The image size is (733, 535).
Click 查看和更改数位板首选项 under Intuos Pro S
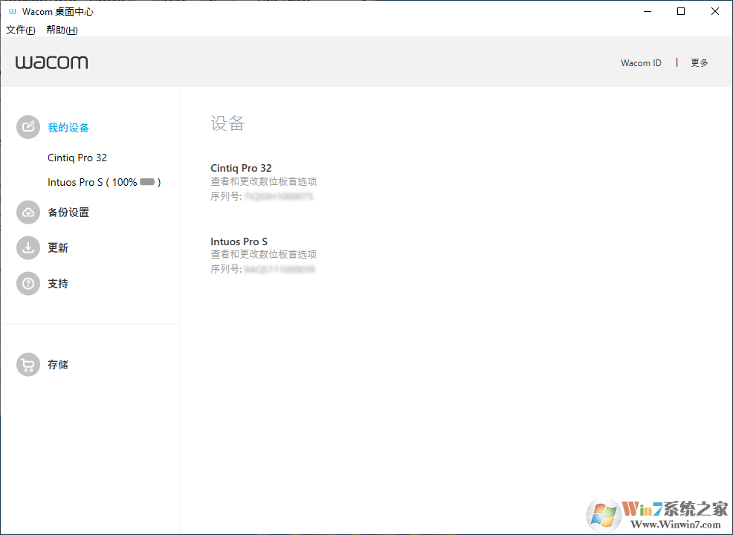point(264,254)
